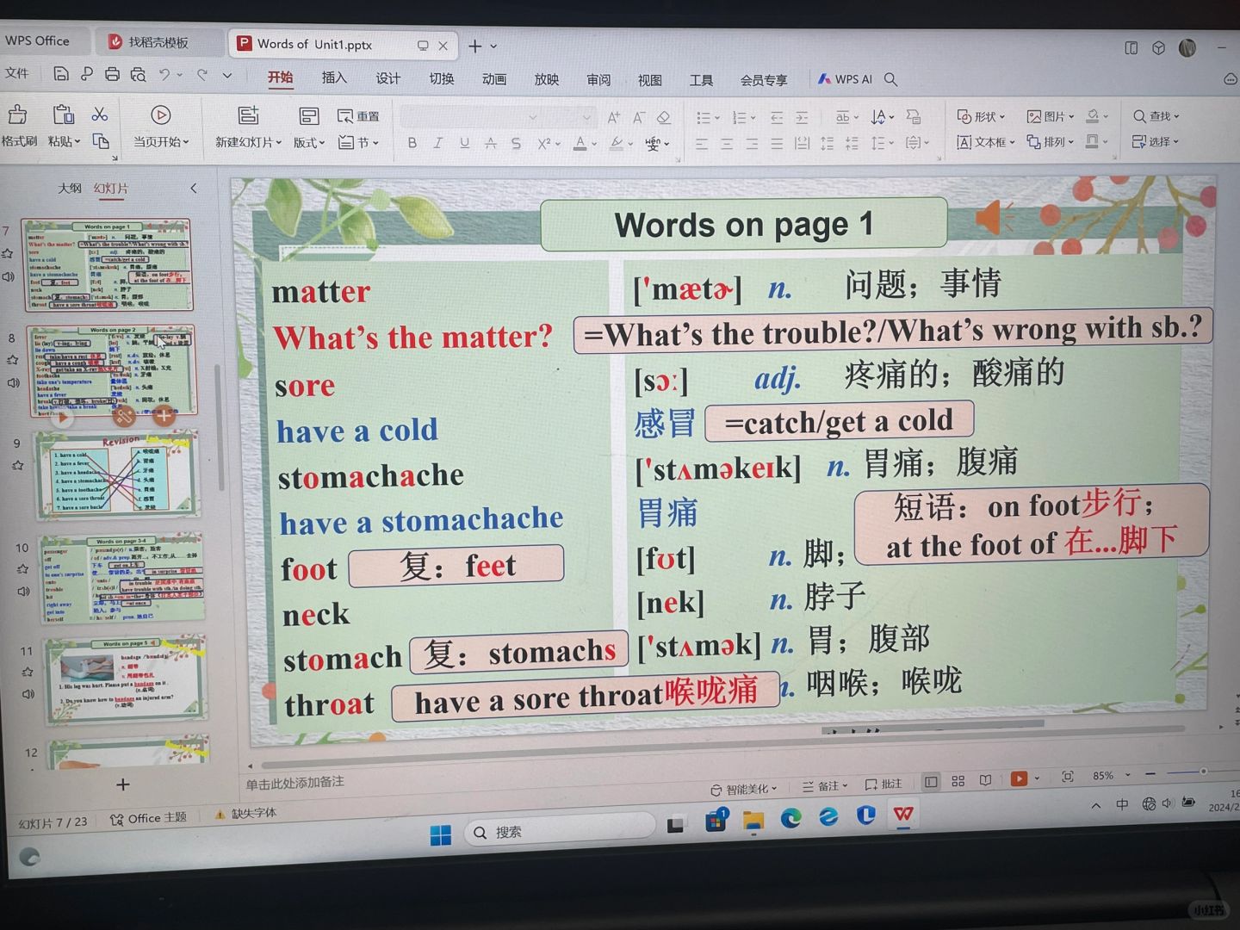Toggle italic formatting
This screenshot has height=930, width=1240.
pyautogui.click(x=438, y=143)
